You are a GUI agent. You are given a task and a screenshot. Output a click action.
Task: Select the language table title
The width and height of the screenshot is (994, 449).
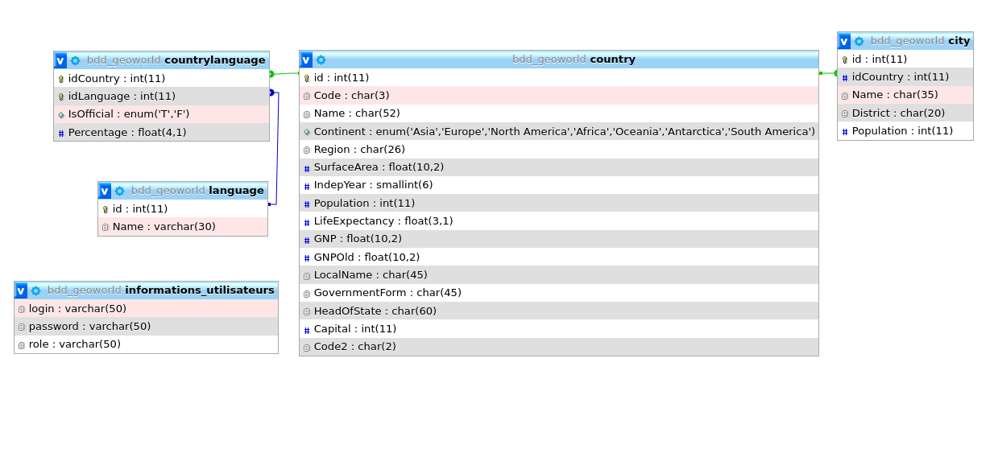click(x=236, y=191)
